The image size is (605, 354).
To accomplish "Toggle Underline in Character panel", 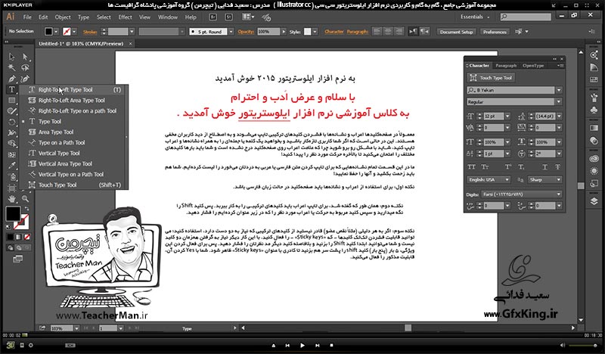I will tap(544, 166).
